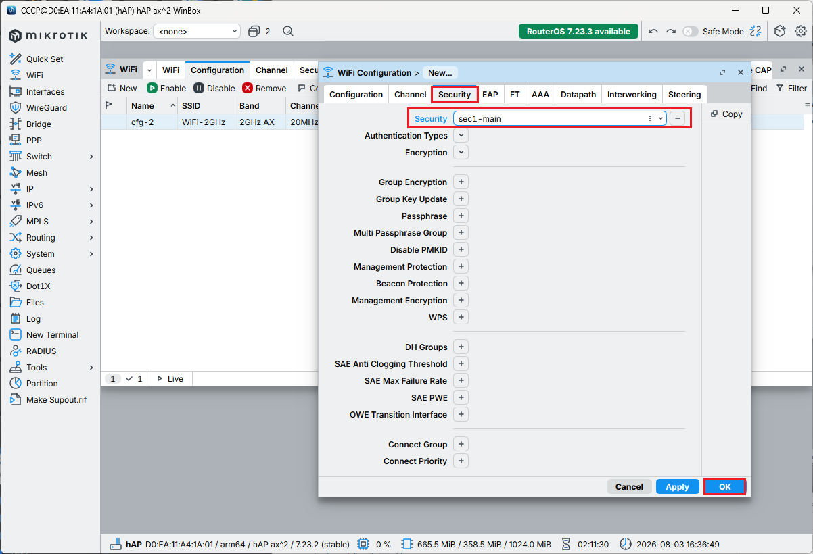Expand the Encryption field
Screen dimensions: 813x554
pos(461,152)
